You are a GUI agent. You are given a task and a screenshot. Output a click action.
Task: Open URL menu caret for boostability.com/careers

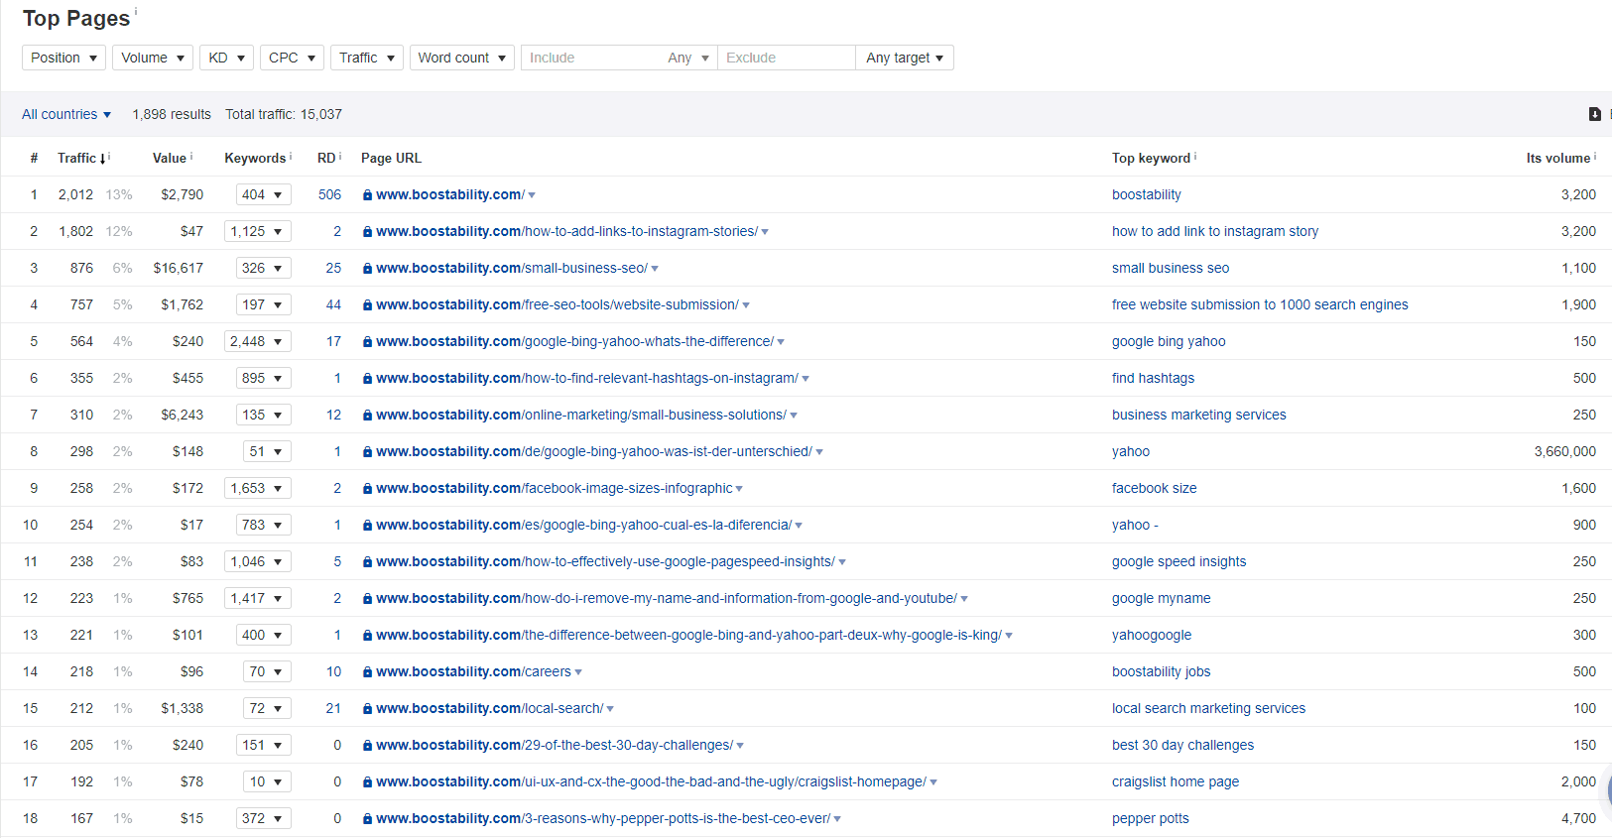click(x=578, y=672)
